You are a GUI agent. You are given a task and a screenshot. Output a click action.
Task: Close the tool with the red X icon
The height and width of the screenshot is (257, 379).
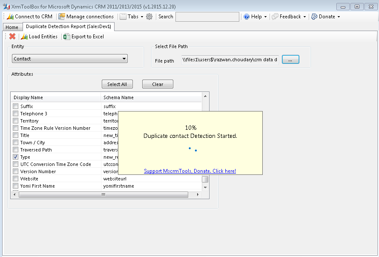click(x=12, y=37)
